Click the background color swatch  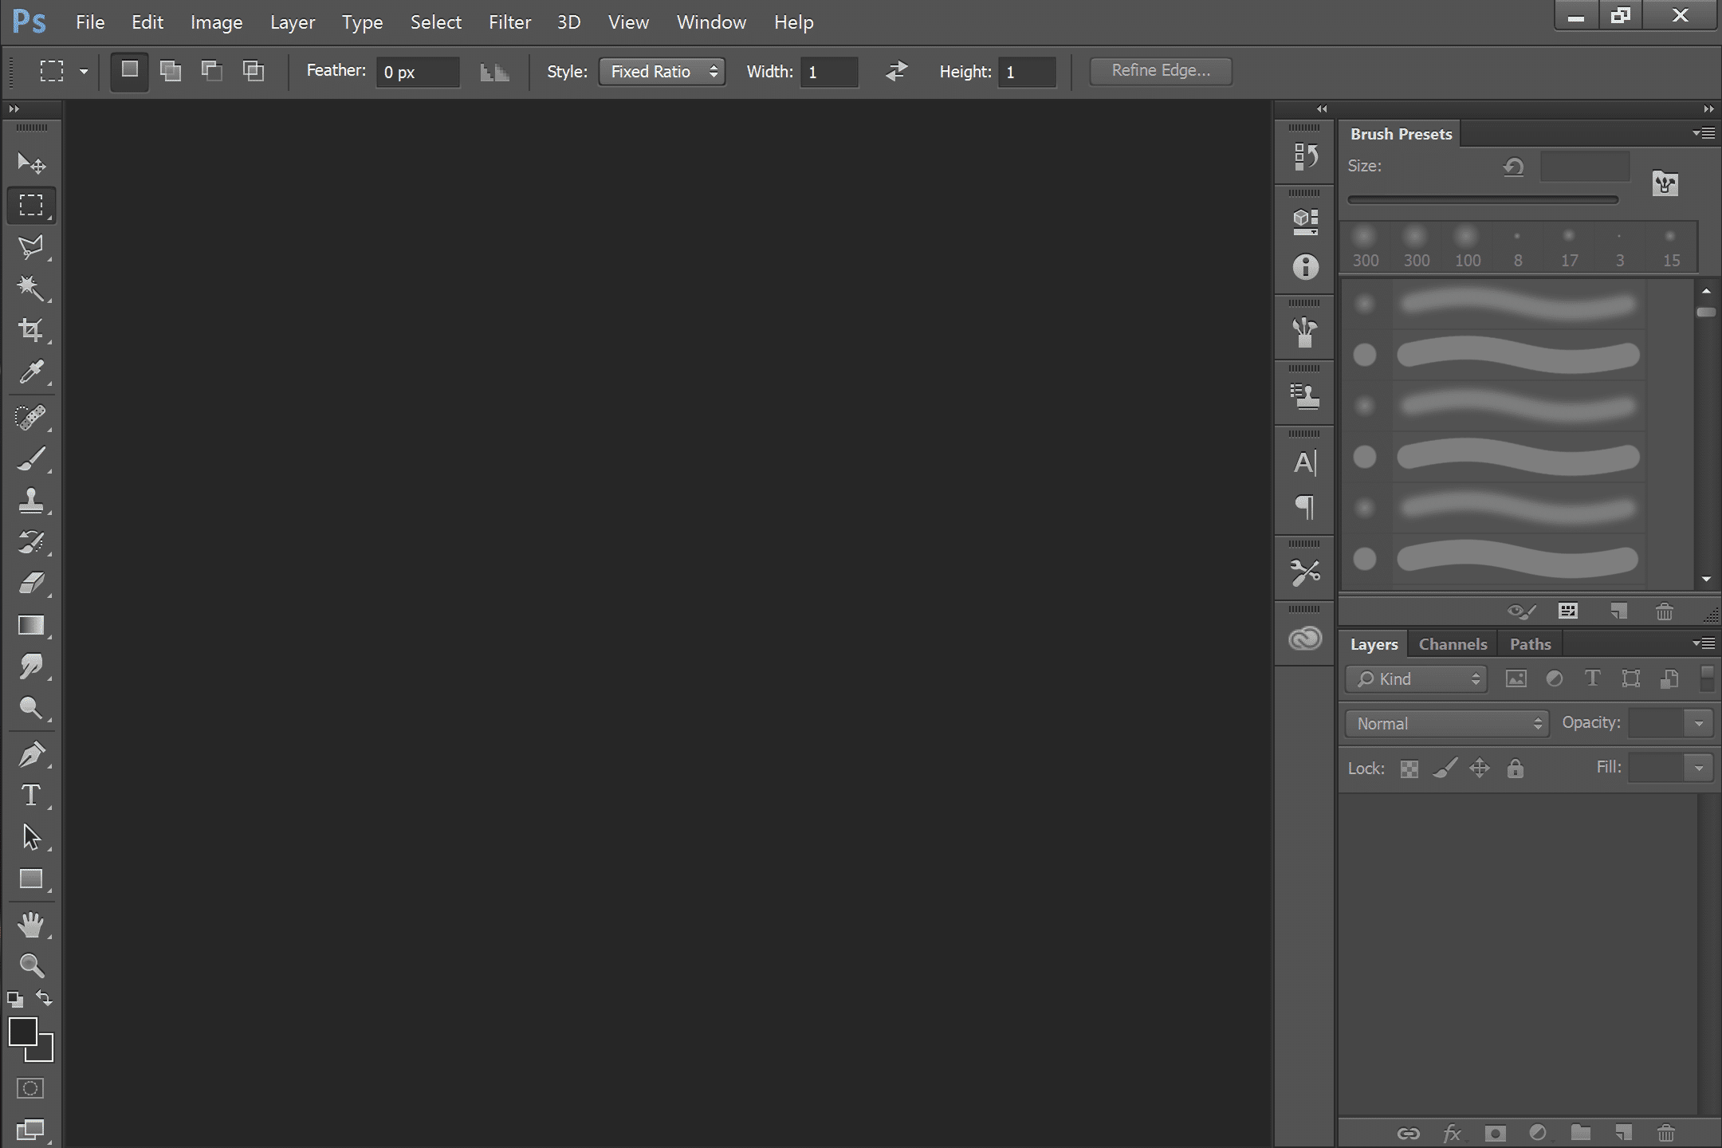pyautogui.click(x=45, y=1053)
